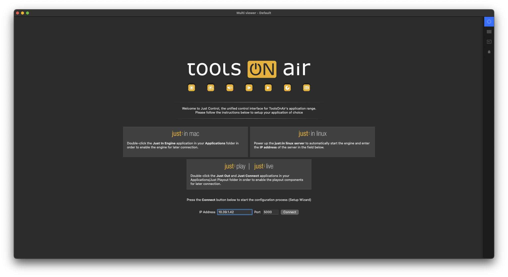The image size is (508, 277).
Task: Select the just:in linux card heading
Action: click(312, 134)
